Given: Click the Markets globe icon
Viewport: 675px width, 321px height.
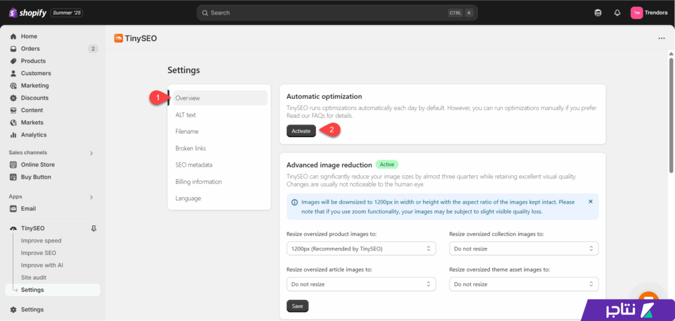Looking at the screenshot, I should click(13, 122).
